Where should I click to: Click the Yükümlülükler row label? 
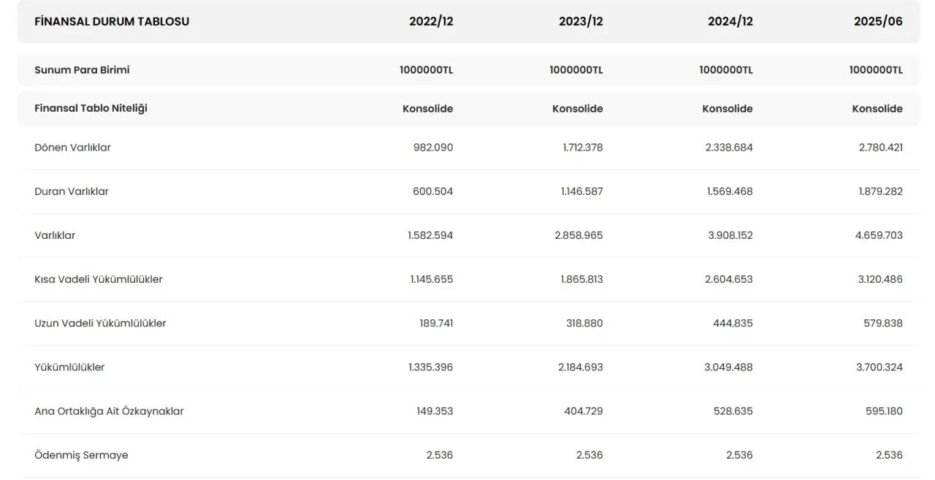tap(69, 367)
